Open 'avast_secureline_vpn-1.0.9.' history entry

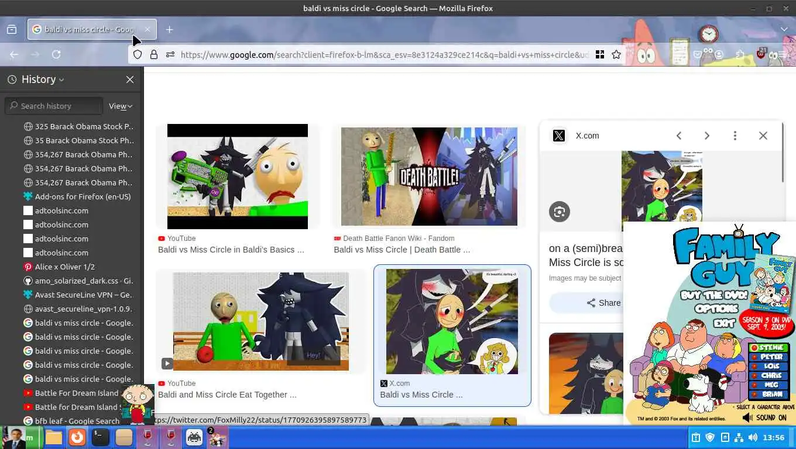pos(78,309)
